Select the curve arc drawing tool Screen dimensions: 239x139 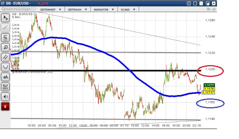(x=5, y=67)
